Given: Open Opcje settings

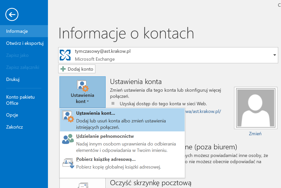Looking at the screenshot, I should coord(12,115).
